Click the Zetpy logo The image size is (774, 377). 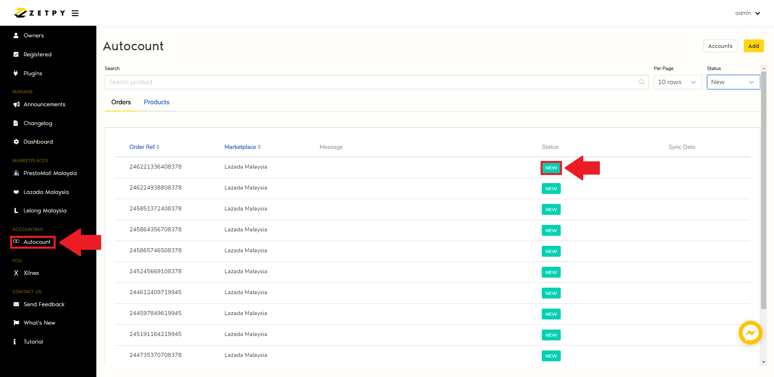(40, 13)
